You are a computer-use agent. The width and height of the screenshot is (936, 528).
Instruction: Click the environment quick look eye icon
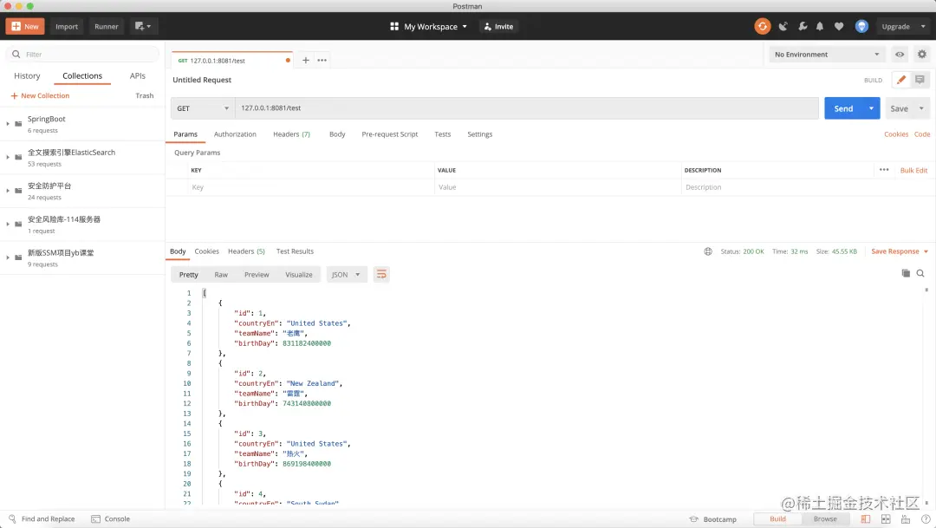pos(899,55)
